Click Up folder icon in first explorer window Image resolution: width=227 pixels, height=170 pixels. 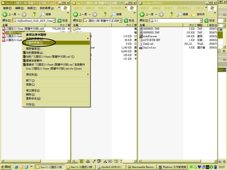click(34, 14)
